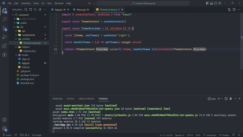Open helpFetch.js in the Explorer
This screenshot has height=137, width=243.
coord(29,51)
